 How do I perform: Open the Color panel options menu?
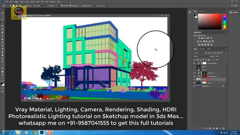226,11
